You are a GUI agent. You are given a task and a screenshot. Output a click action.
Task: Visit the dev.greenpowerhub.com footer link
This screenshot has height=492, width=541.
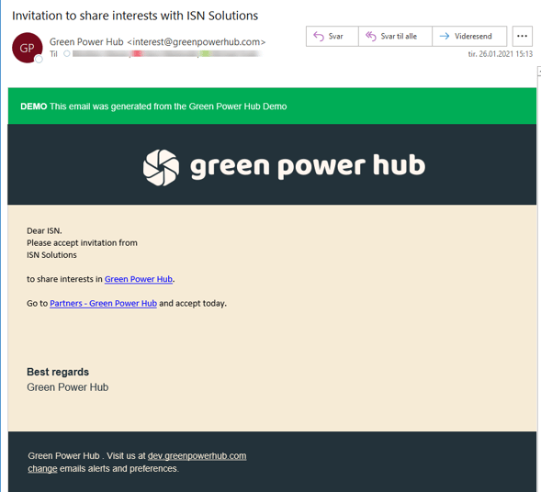[x=197, y=456]
